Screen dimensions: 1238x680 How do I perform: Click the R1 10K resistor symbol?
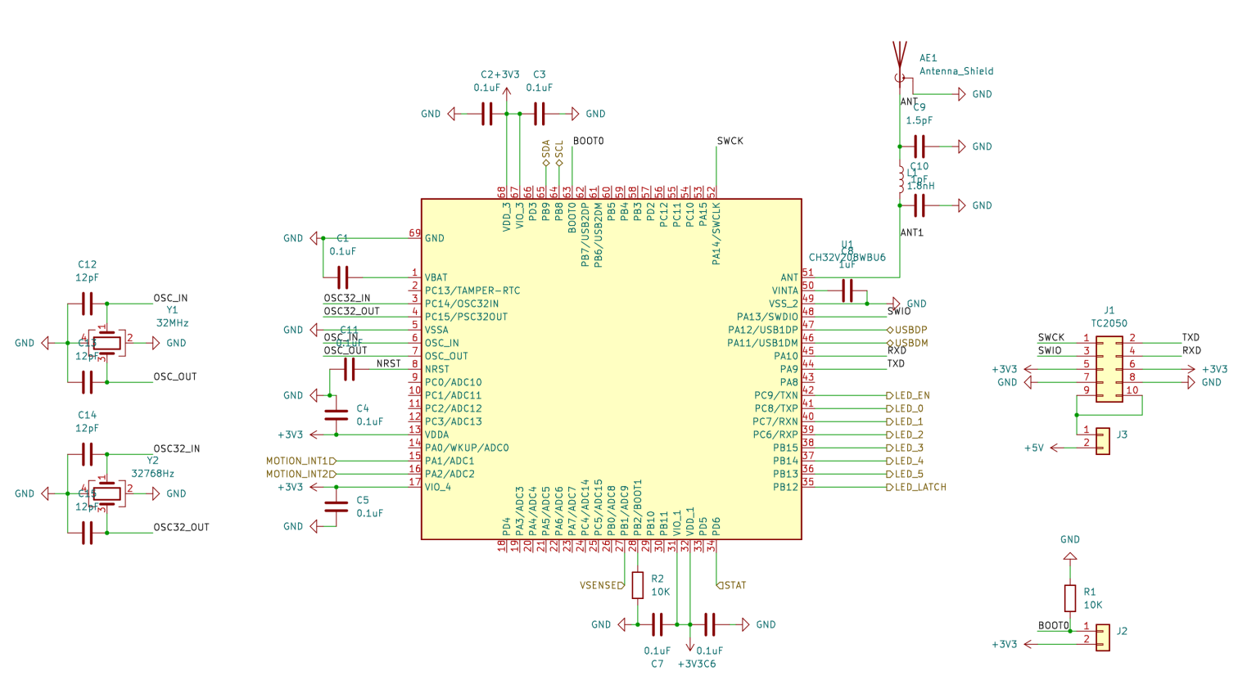[1069, 598]
